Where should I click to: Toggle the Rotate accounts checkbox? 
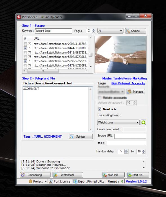click(x=100, y=98)
